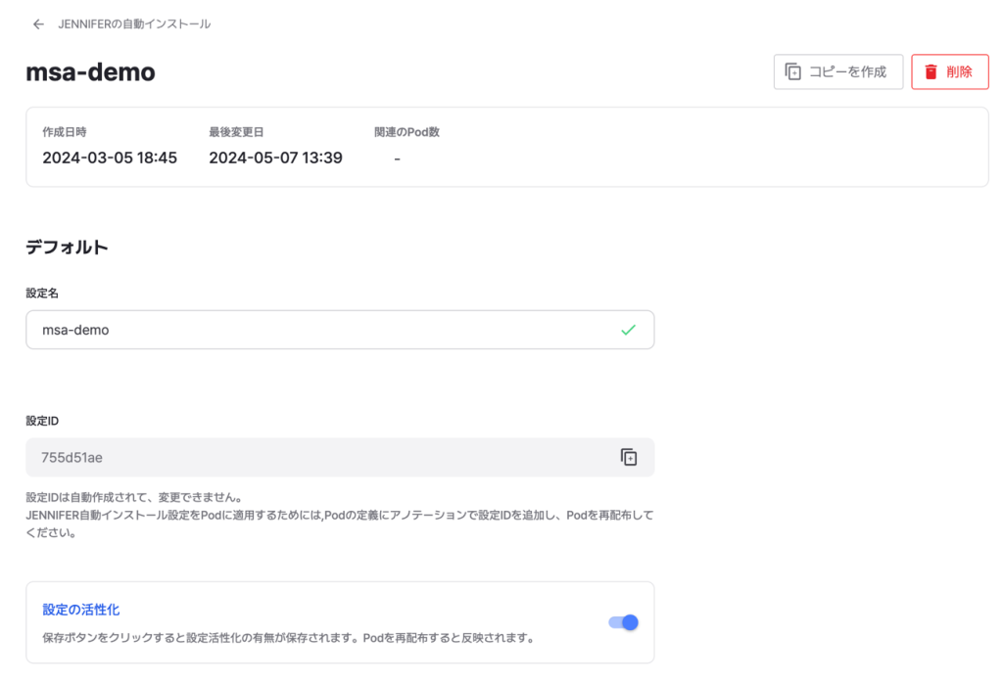Toggle the 設定の活性化 switch
1003x681 pixels.
[624, 622]
